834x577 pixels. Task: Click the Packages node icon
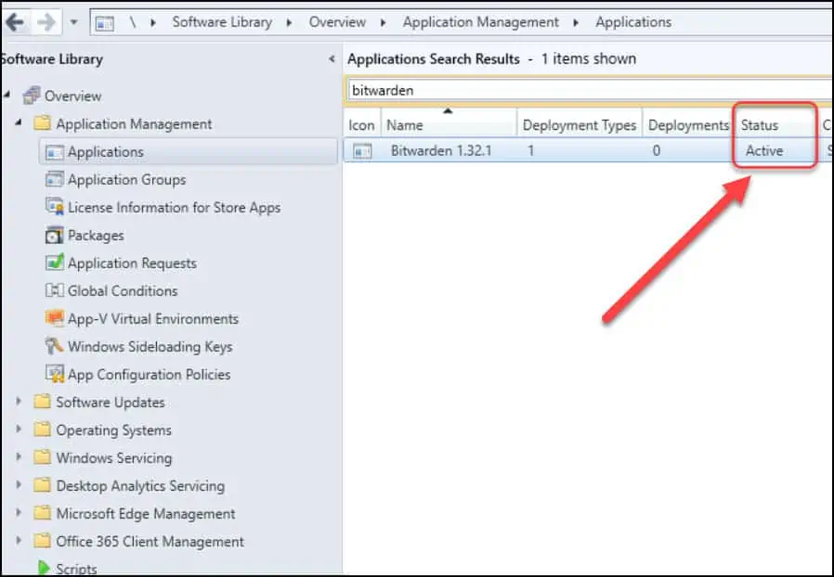tap(54, 235)
